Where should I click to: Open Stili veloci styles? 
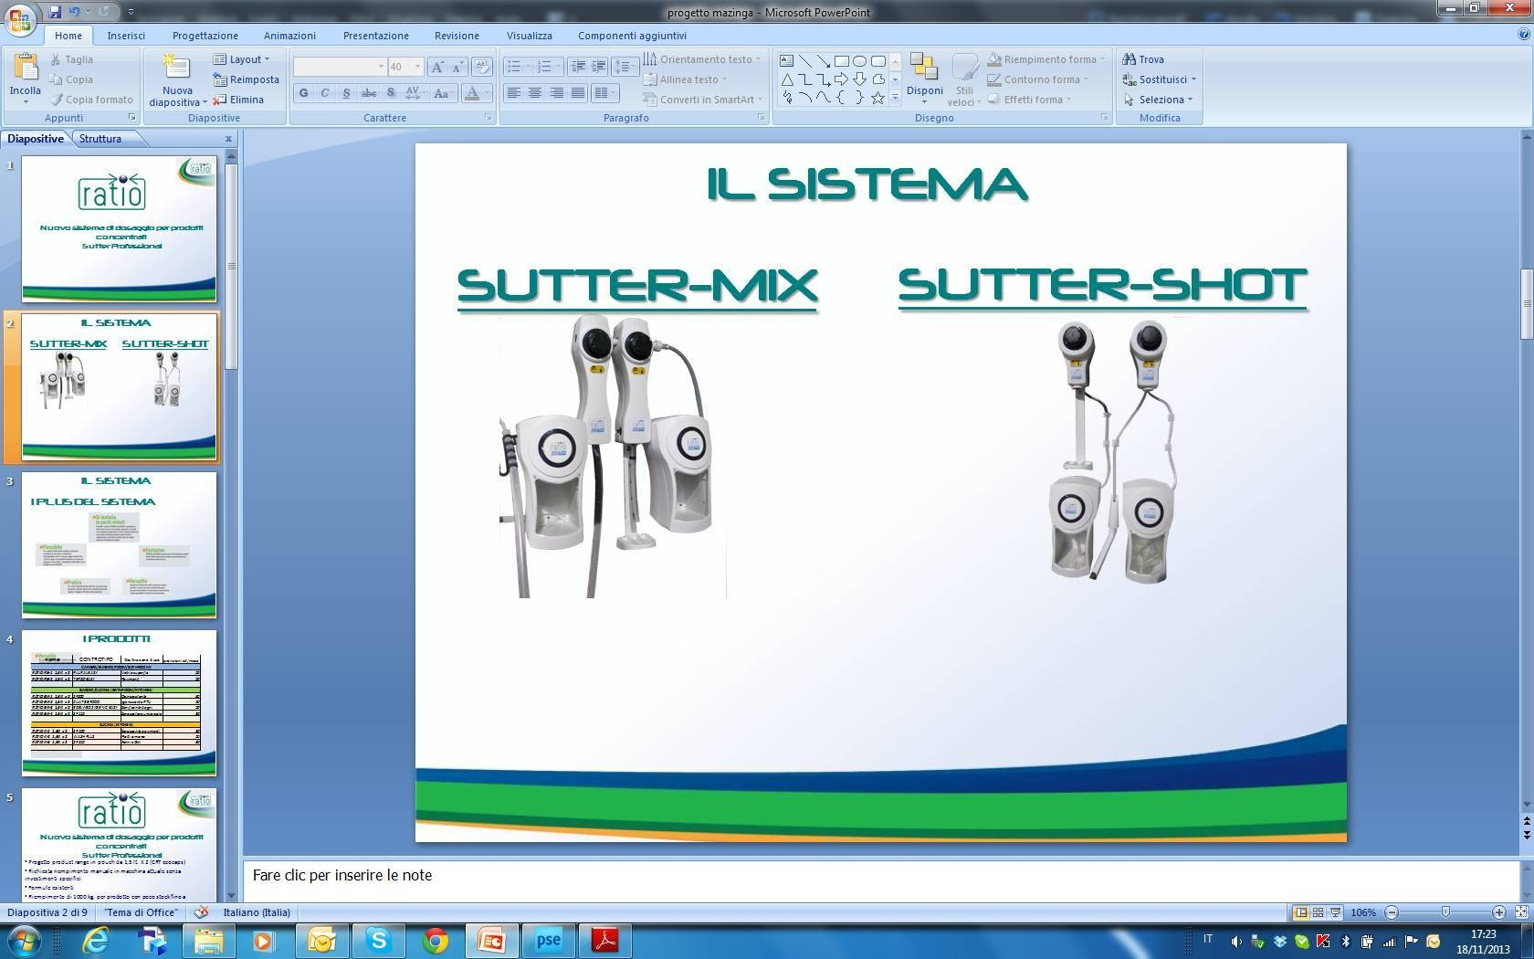(965, 79)
